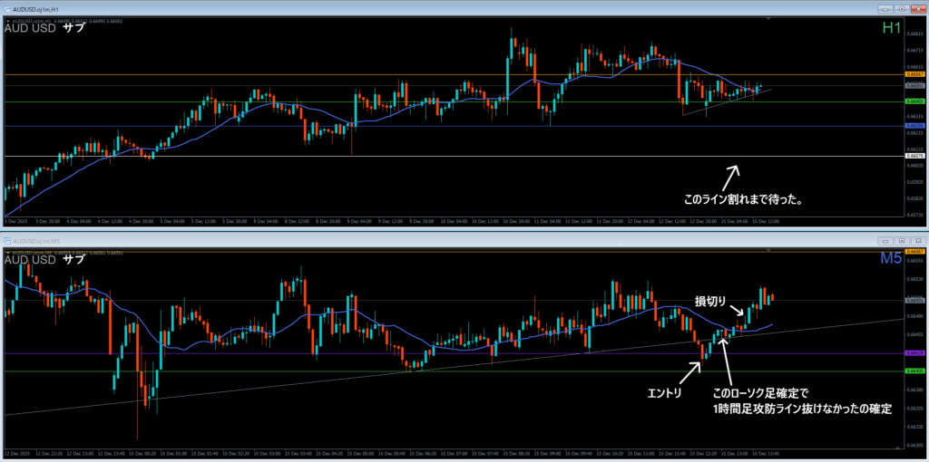
Task: Minimize the AUDUSD H1 chart window
Action: [x=886, y=8]
